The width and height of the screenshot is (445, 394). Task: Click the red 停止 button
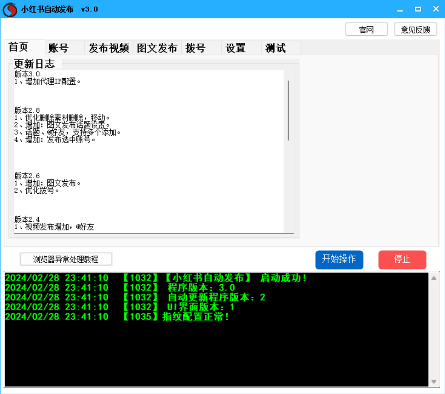(402, 259)
